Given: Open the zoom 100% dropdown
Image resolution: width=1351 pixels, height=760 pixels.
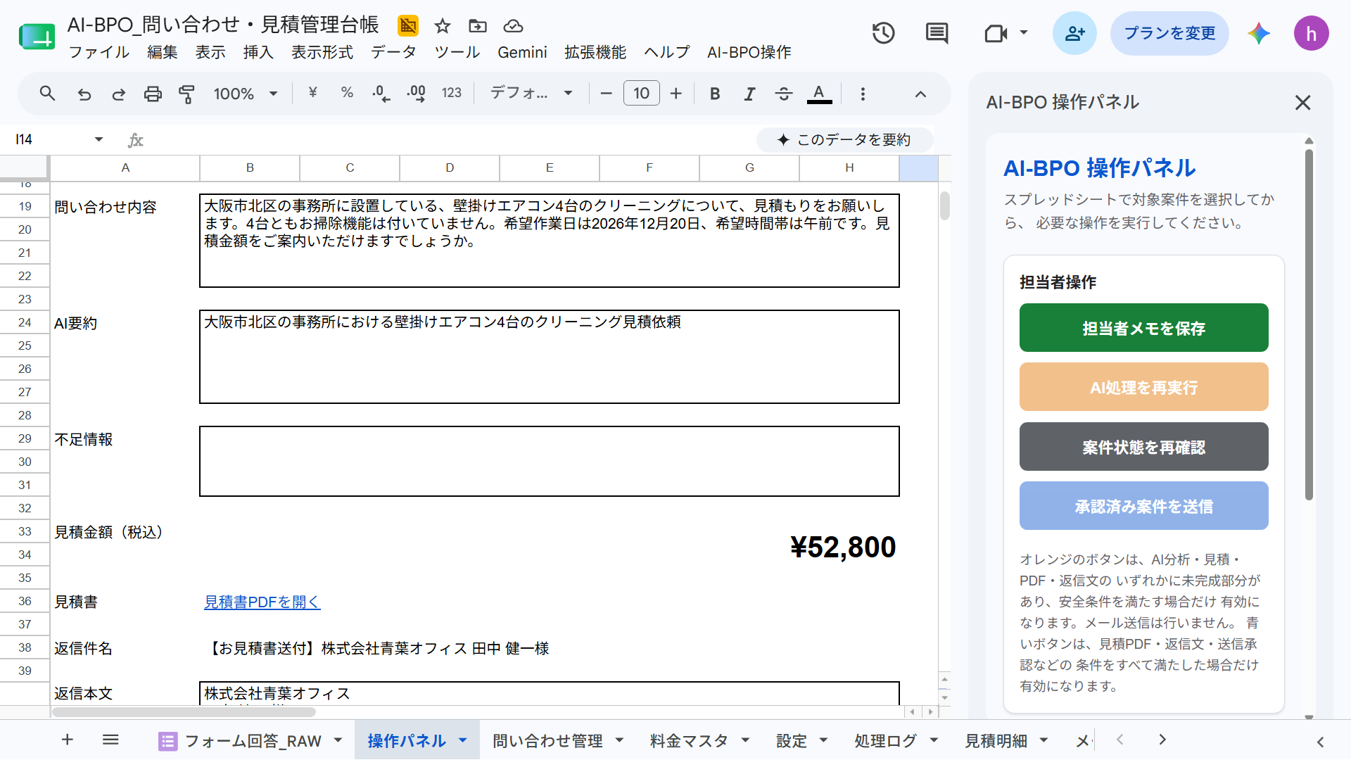Looking at the screenshot, I should (246, 94).
